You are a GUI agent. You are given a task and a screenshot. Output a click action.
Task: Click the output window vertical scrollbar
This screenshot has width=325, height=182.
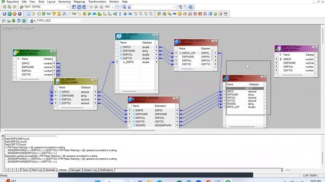(x=322, y=158)
